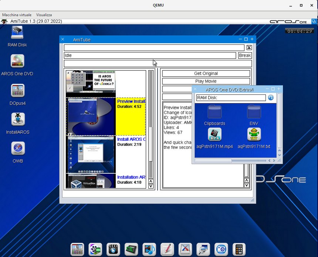The height and width of the screenshot is (257, 318).
Task: Open the ENV folder
Action: click(254, 111)
